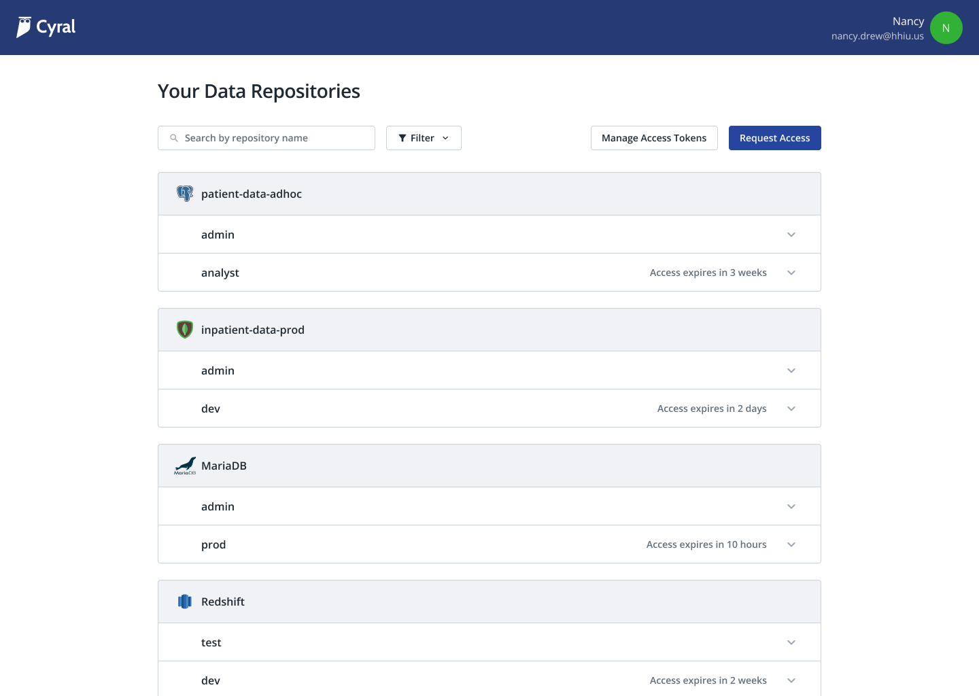Click the search magnifier icon
This screenshot has width=979, height=696.
pos(174,138)
